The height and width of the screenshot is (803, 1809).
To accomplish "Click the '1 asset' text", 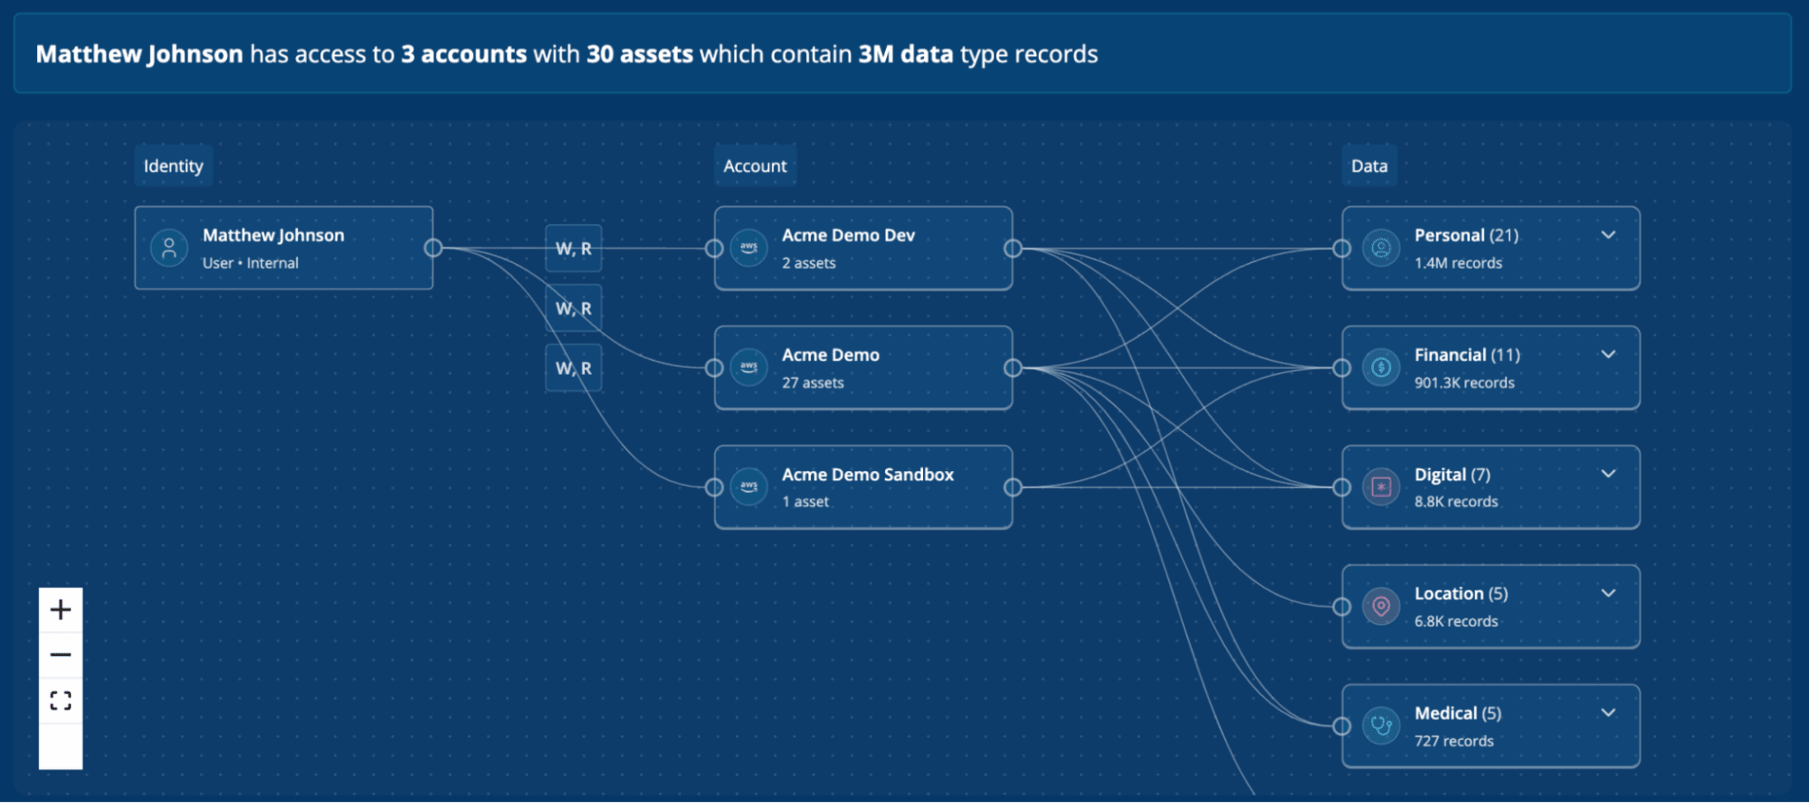I will [x=805, y=502].
